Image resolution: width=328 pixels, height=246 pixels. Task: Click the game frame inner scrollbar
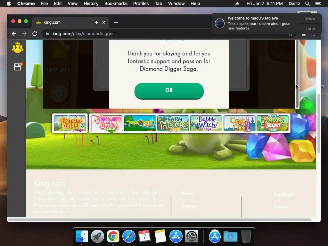(x=297, y=74)
